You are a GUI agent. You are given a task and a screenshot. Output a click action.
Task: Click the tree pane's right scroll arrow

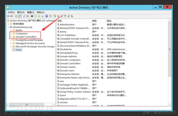[x=54, y=104]
